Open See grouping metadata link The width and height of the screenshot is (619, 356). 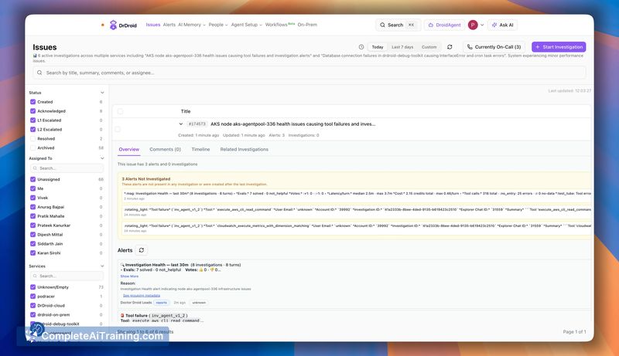142,295
